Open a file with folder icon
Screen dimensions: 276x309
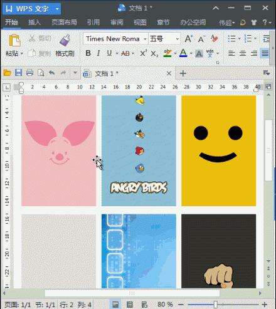(x=8, y=73)
